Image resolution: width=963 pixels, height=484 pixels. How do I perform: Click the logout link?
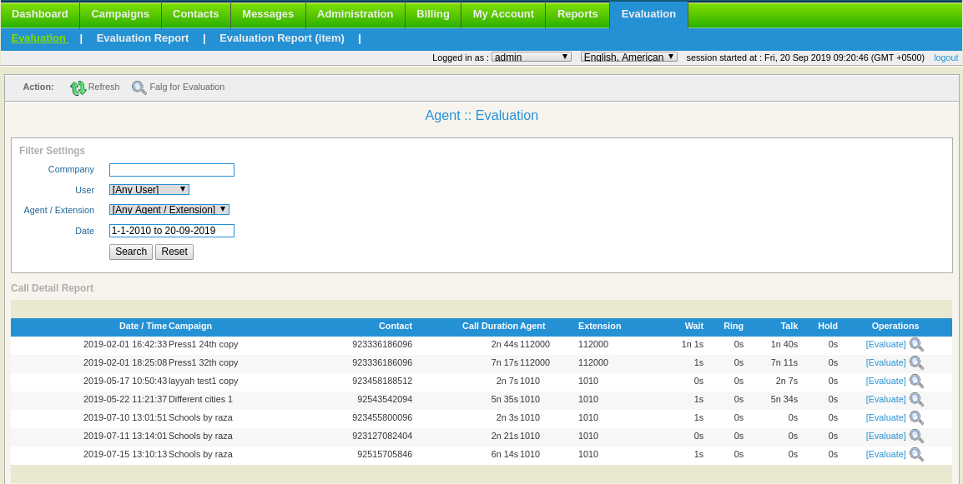pos(945,57)
